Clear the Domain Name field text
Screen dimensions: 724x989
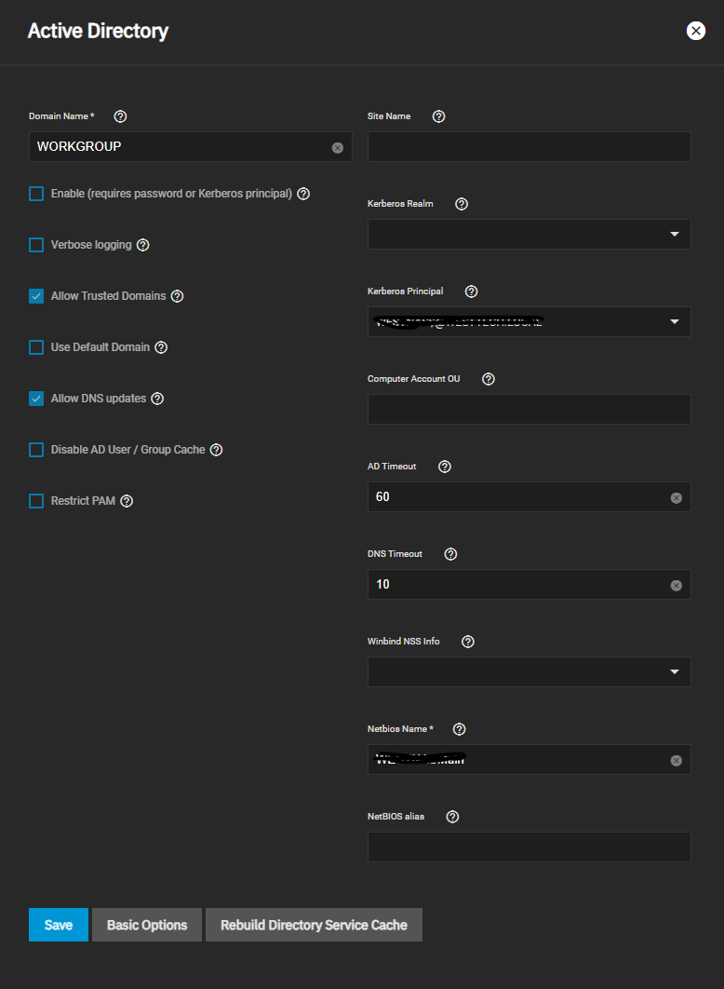[338, 147]
